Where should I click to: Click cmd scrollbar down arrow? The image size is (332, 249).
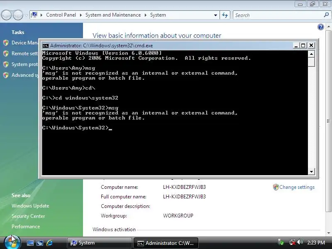pyautogui.click(x=311, y=172)
